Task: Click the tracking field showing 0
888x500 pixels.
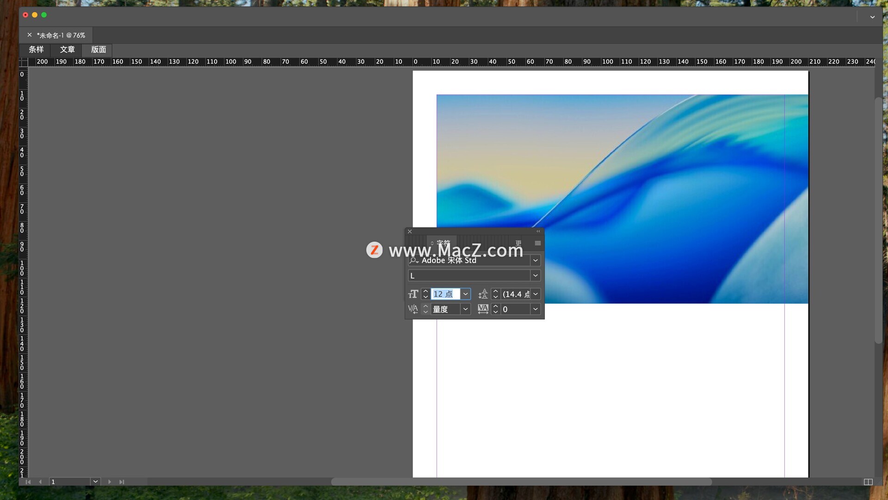Action: (516, 309)
